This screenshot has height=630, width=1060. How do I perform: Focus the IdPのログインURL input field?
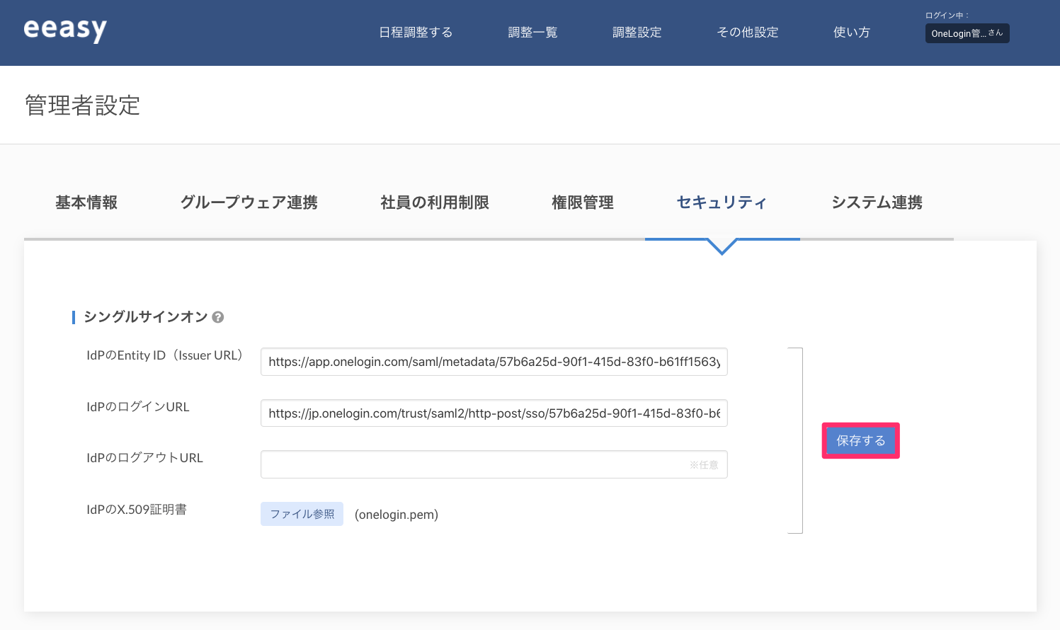tap(494, 413)
